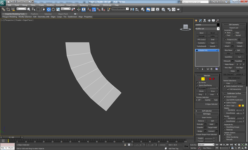Viewport: 248px width, 150px height.
Task: Click the Pin Stack icon
Action: [198, 69]
